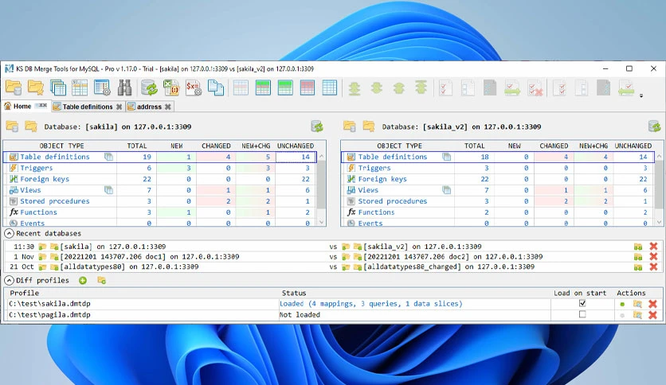Open the $x= variables settings icon
Image resolution: width=666 pixels, height=385 pixels.
[194, 87]
